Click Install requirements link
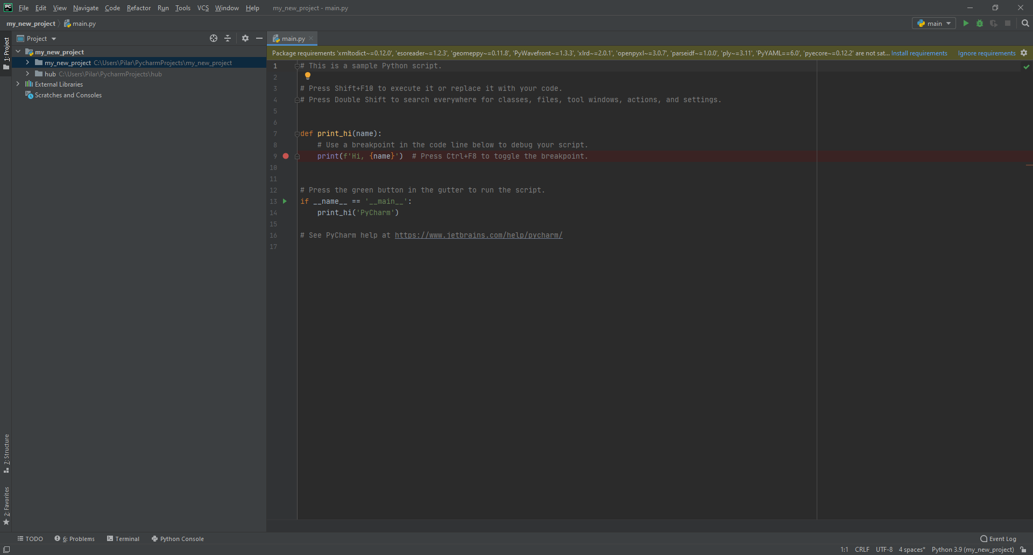 pos(919,53)
